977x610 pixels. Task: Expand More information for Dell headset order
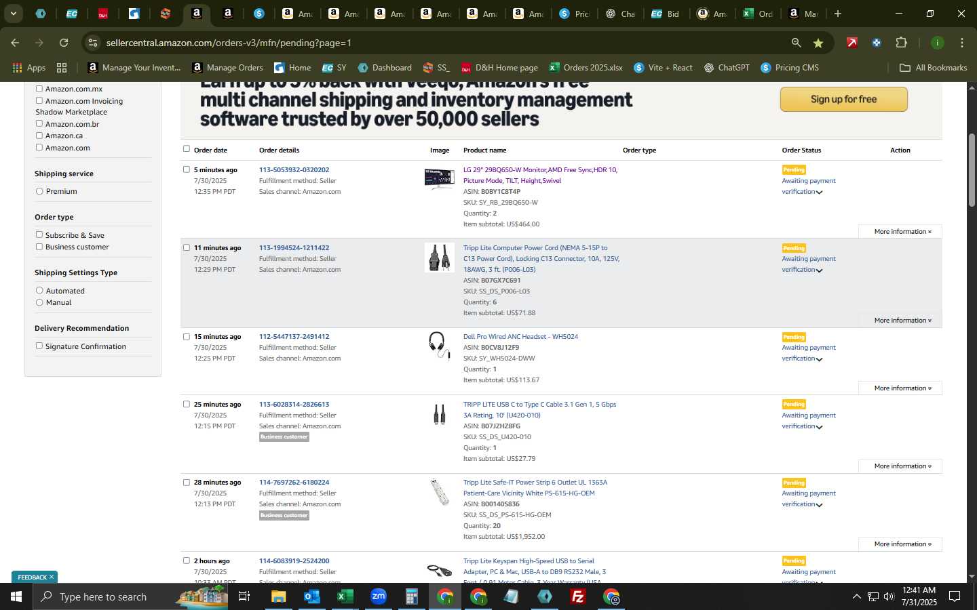coord(900,388)
